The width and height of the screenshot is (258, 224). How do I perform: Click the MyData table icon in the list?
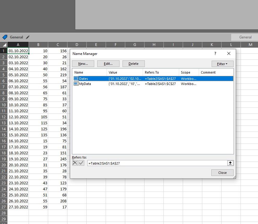click(76, 84)
